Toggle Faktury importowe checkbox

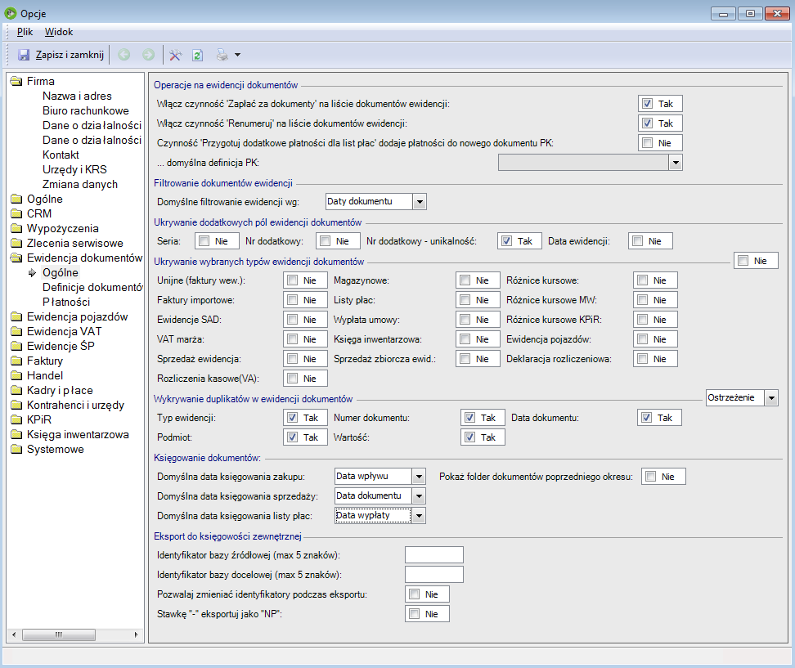[292, 299]
